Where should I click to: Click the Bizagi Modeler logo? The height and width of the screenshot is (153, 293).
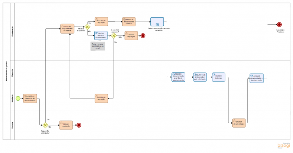[284, 146]
